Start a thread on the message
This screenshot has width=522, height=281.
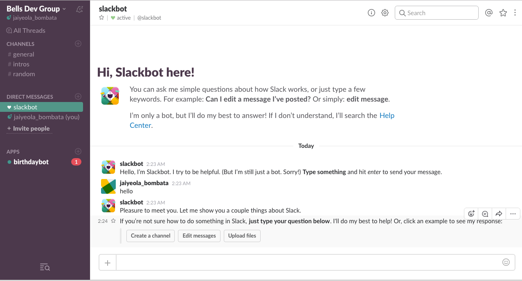tap(485, 213)
